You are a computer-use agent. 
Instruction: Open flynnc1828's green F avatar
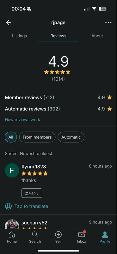click(x=12, y=170)
